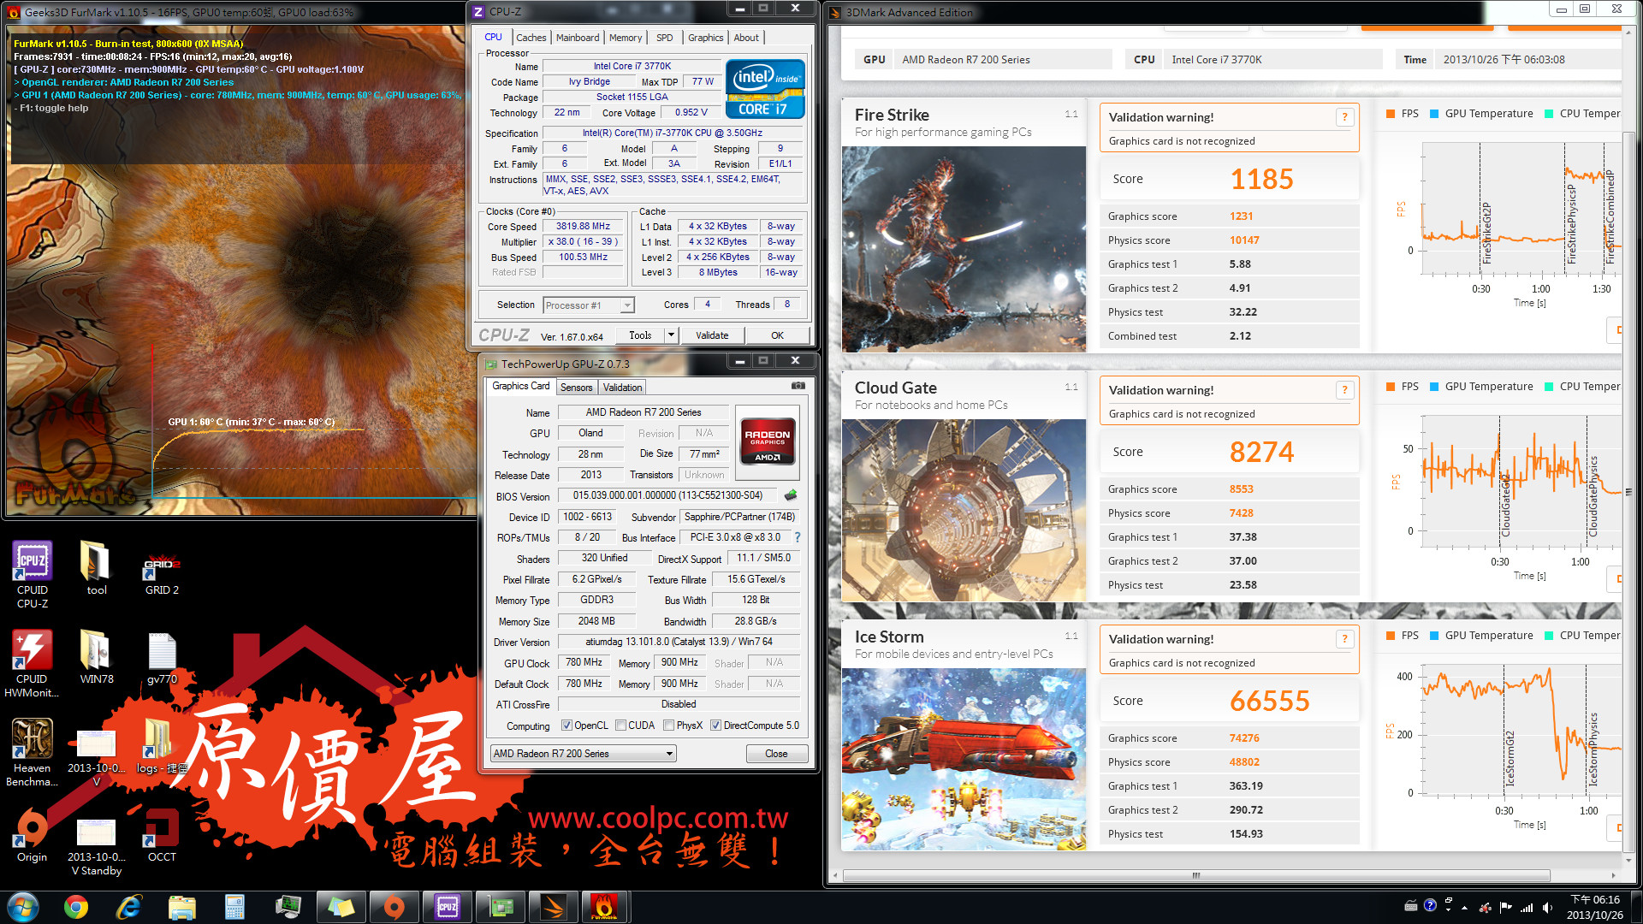Toggle the DirectCompute 5.0 checkbox
The width and height of the screenshot is (1643, 924).
coord(715,726)
